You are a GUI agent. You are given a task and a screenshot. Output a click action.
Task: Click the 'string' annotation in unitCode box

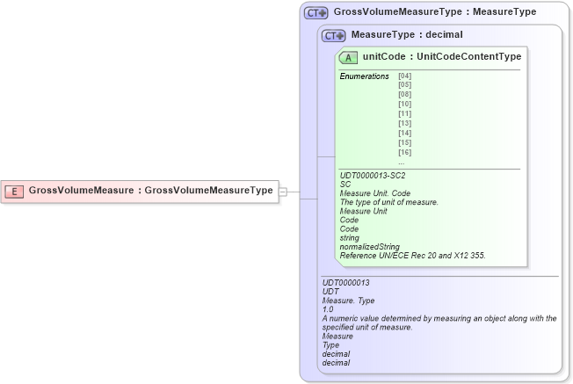pyautogui.click(x=350, y=238)
